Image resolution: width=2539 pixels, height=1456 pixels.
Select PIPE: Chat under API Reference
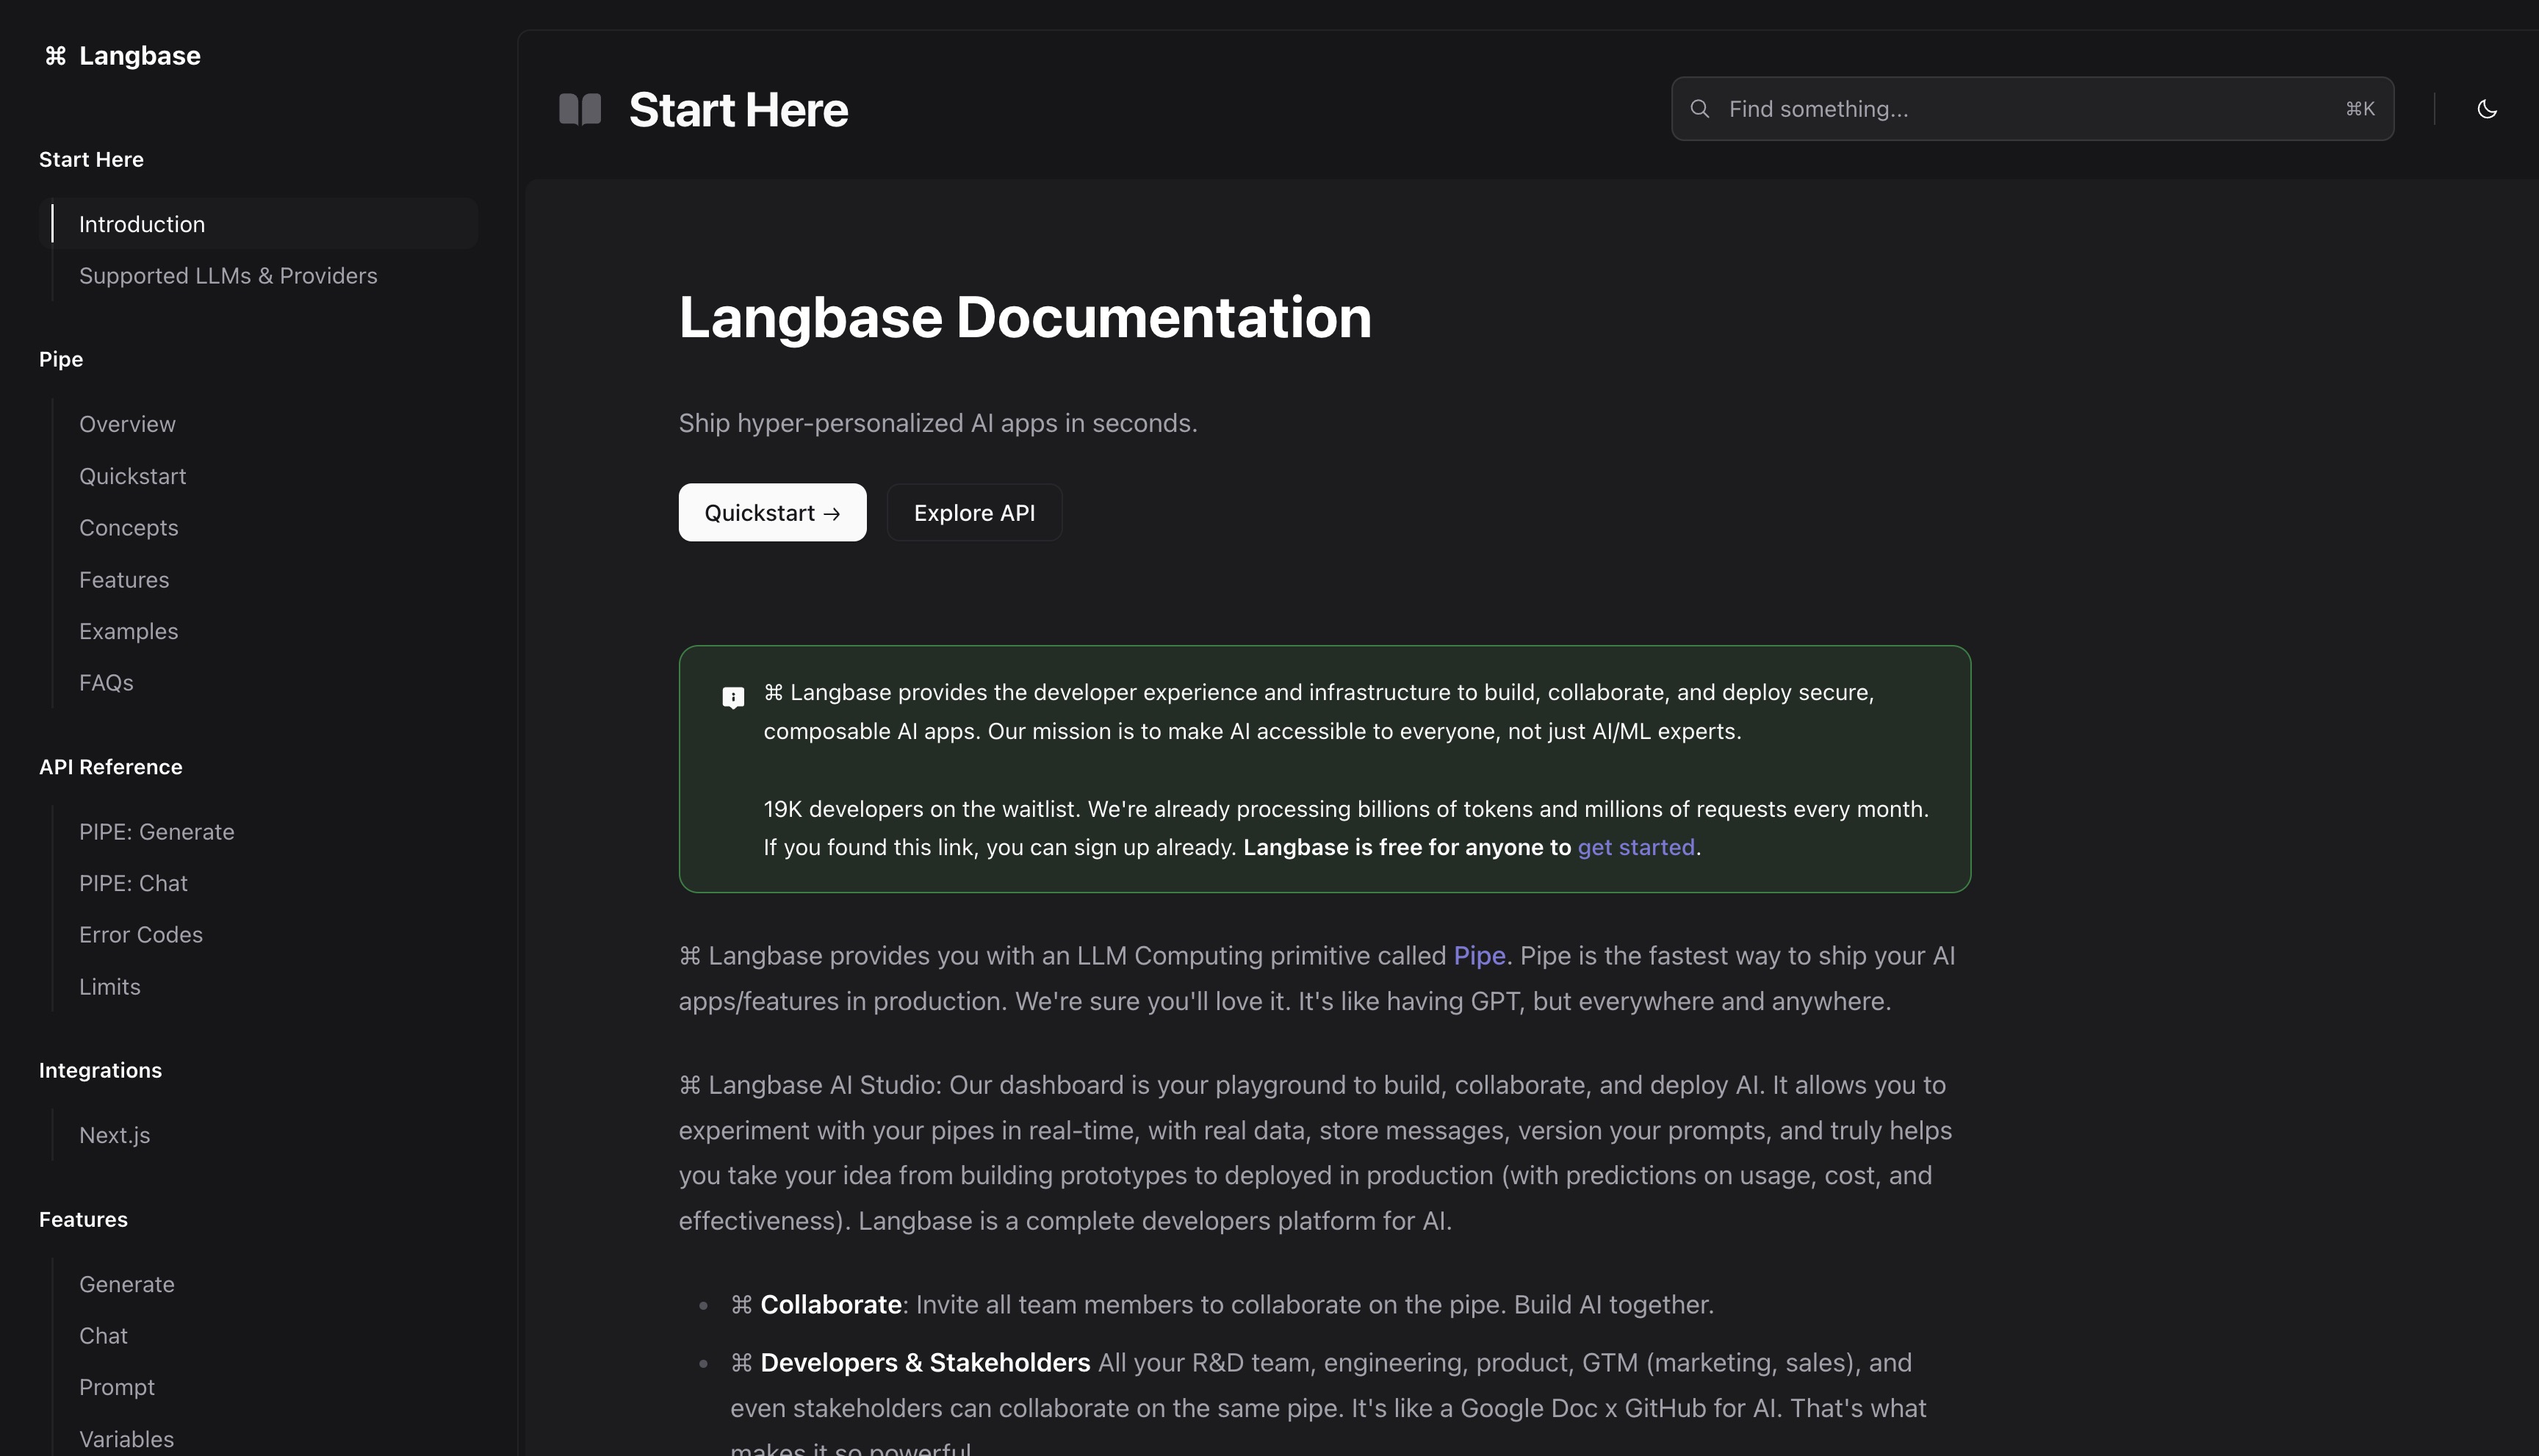(133, 883)
